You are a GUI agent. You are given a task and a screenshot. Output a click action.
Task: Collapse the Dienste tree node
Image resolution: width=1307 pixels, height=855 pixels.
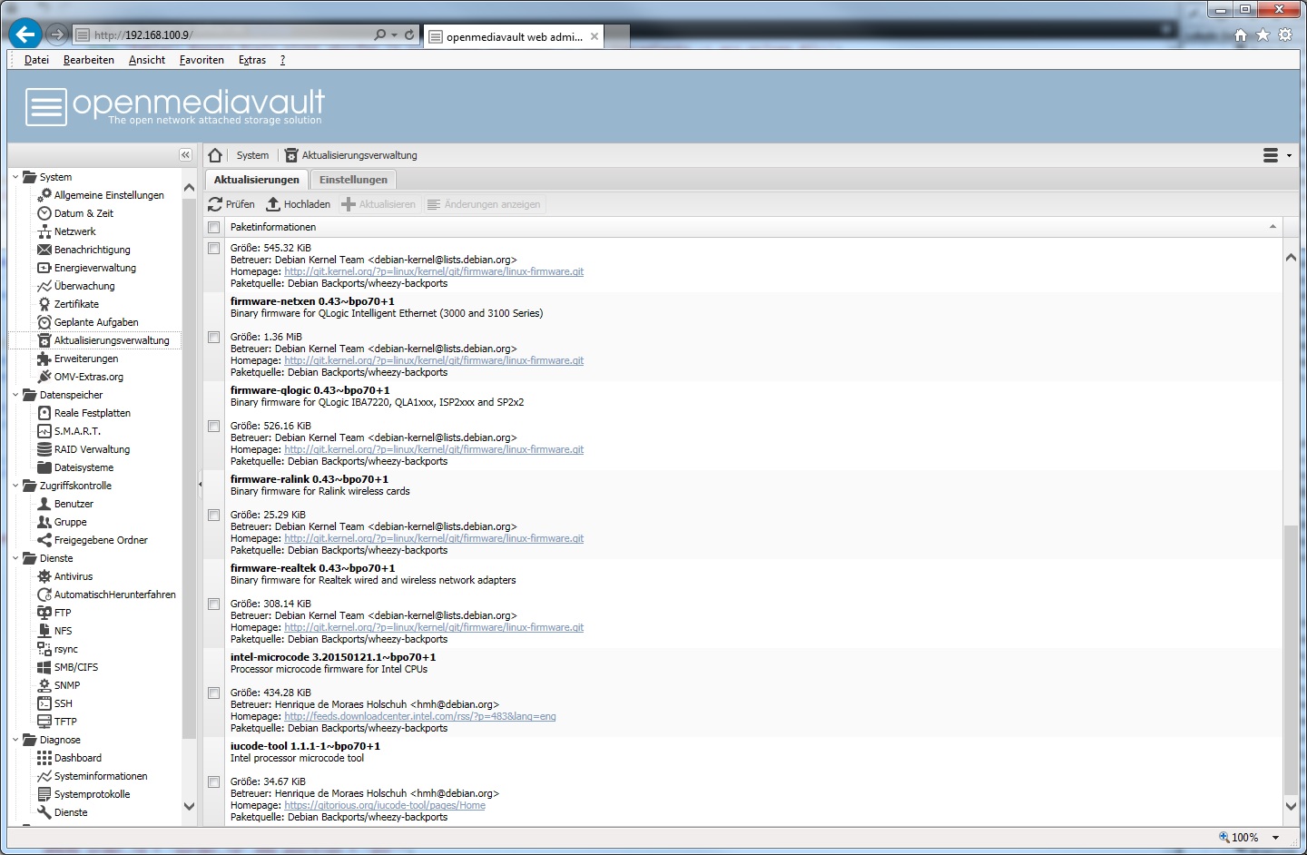tap(15, 558)
